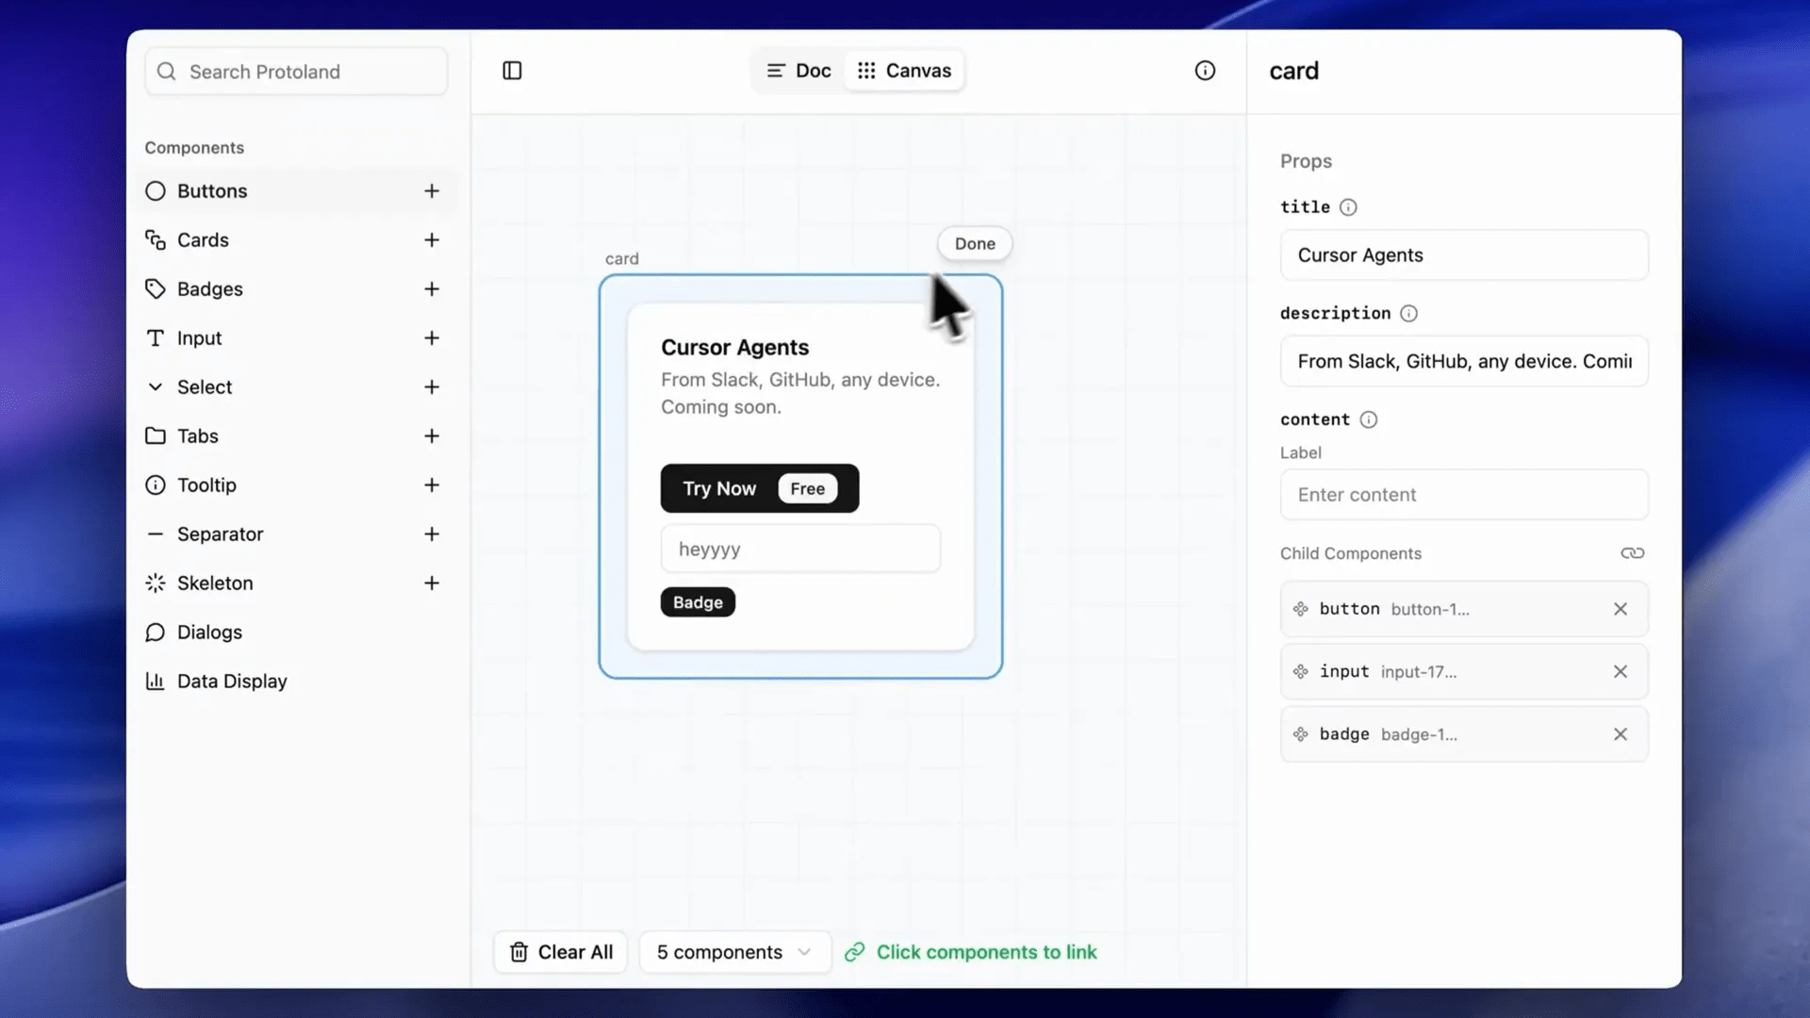This screenshot has height=1018, width=1810.
Task: Click the Clear All button
Action: tap(561, 952)
